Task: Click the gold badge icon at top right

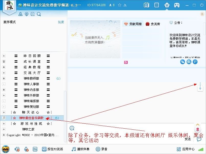Action: [202, 14]
